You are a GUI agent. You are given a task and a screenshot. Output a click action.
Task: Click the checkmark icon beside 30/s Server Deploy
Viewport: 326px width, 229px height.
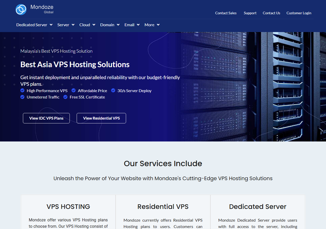(113, 90)
